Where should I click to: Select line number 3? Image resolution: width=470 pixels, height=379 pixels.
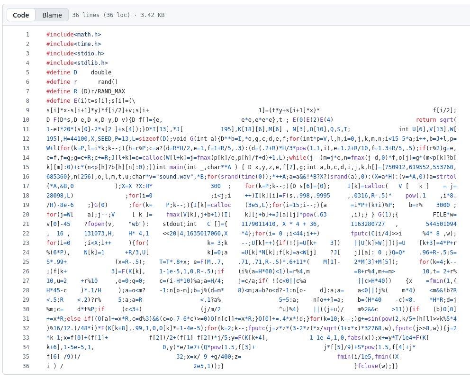[27, 54]
